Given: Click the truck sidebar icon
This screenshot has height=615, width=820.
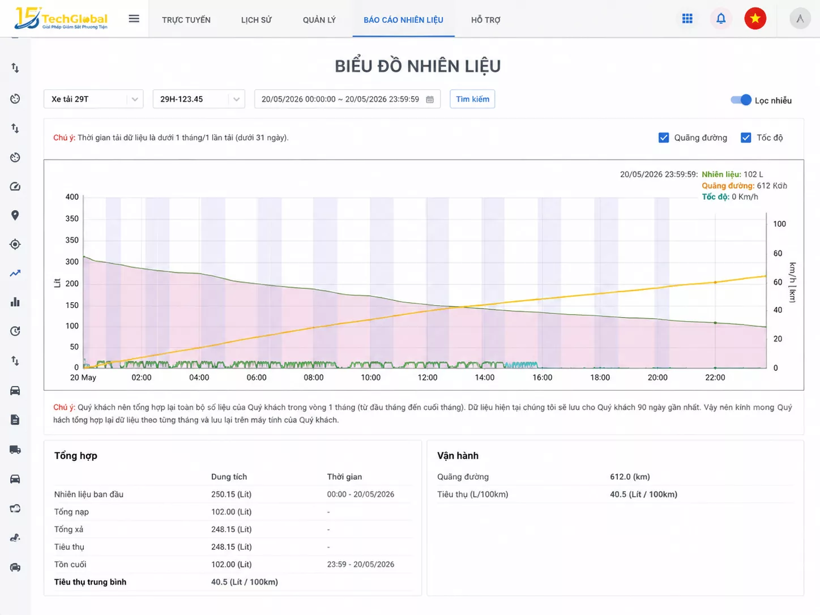Looking at the screenshot, I should tap(15, 450).
